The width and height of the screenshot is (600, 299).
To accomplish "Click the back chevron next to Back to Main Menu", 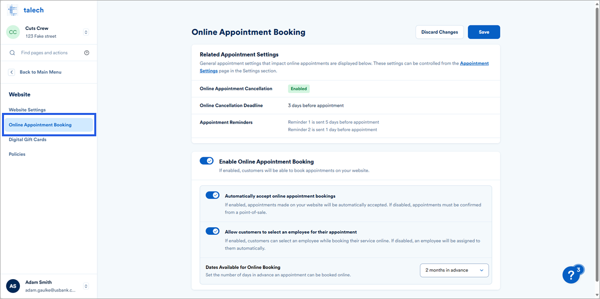I will [x=11, y=72].
